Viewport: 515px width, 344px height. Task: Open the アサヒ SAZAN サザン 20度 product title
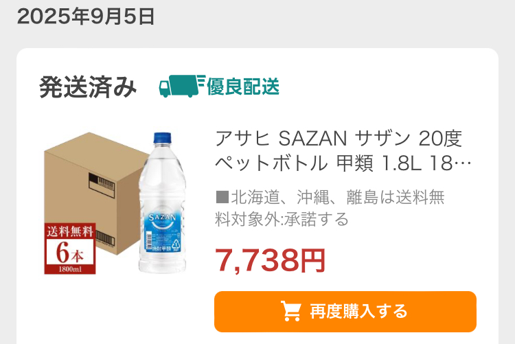(x=339, y=138)
